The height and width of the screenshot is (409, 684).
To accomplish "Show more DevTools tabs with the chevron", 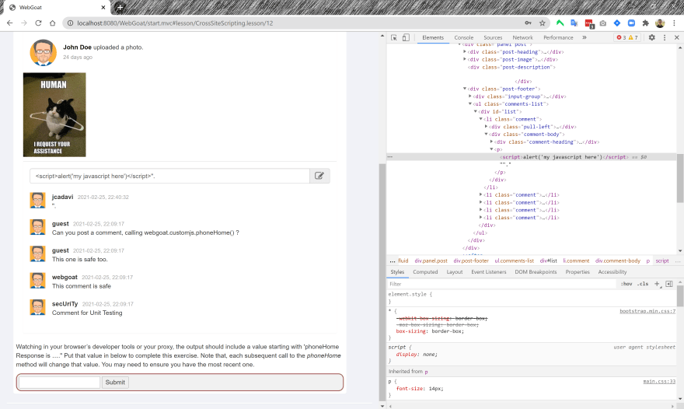I will point(584,37).
